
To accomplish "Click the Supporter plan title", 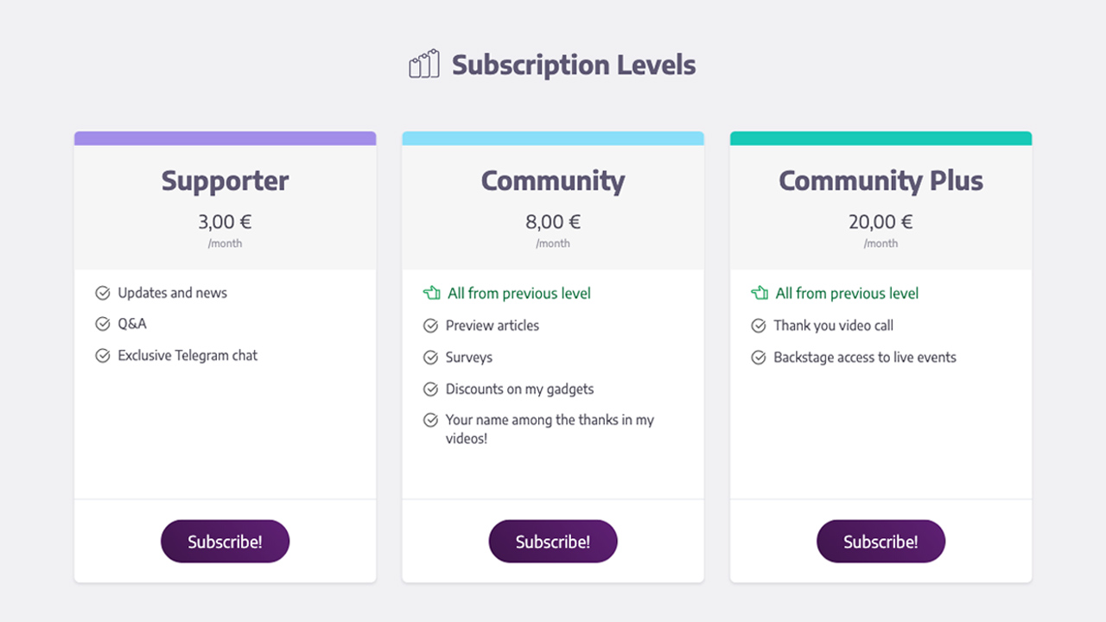I will click(225, 181).
